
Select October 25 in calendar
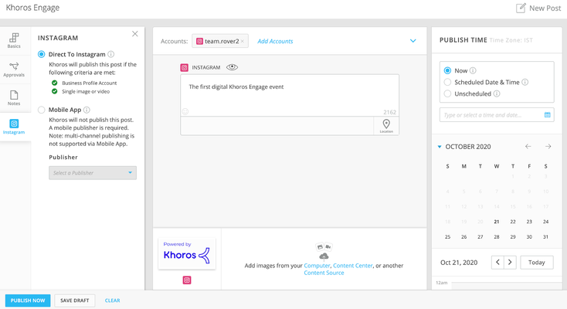[x=448, y=237]
